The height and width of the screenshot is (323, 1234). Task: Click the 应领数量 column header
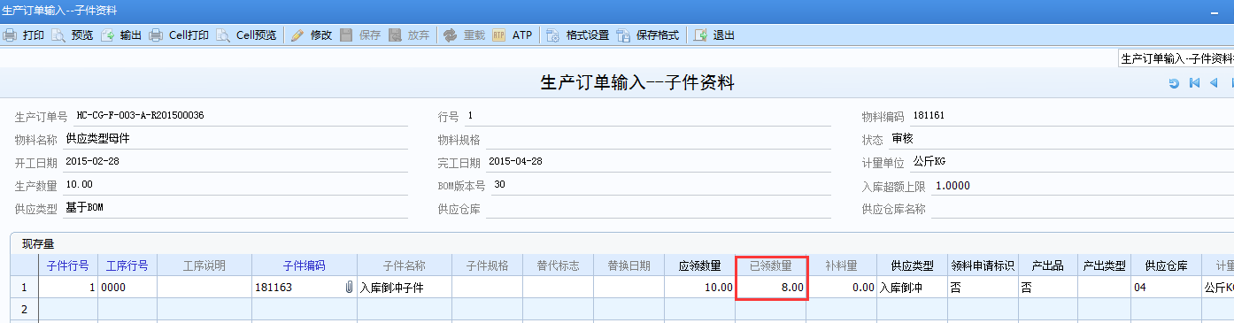699,265
